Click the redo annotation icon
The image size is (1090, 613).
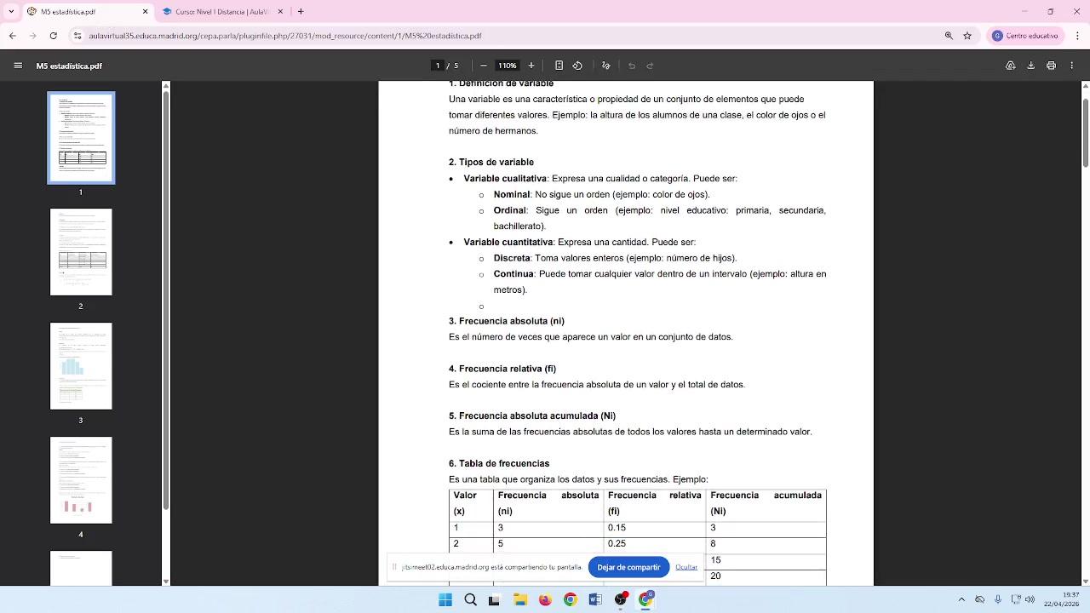point(650,66)
